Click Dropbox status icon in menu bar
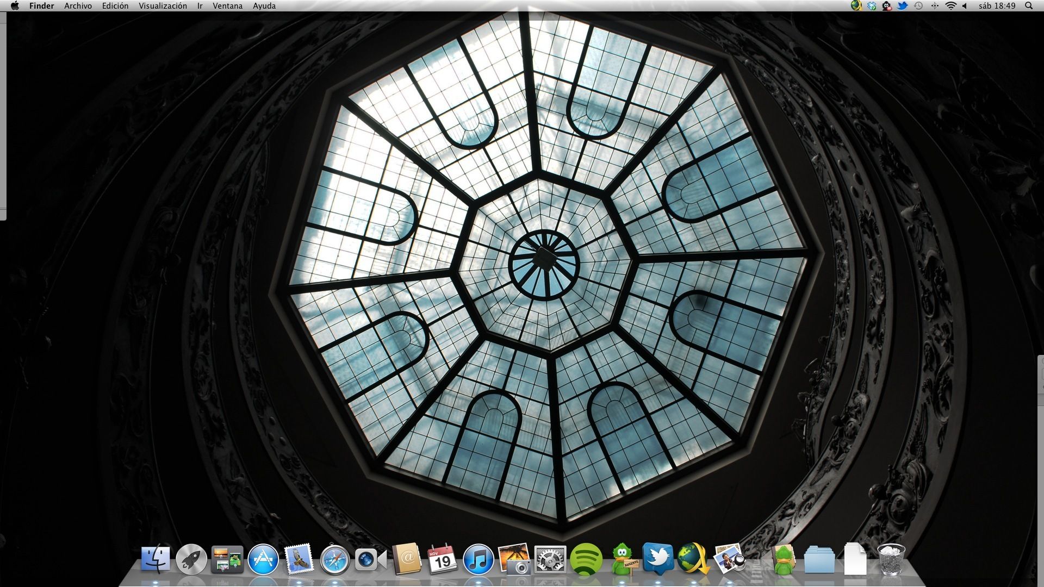The height and width of the screenshot is (587, 1044). tap(872, 6)
